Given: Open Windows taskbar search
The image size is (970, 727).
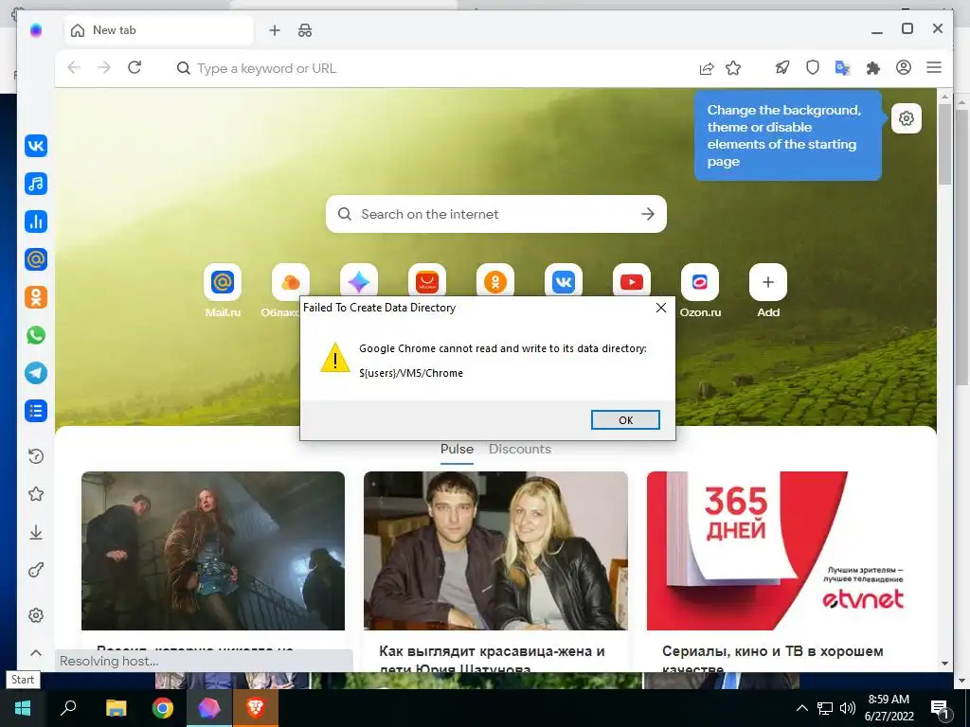Looking at the screenshot, I should (68, 708).
